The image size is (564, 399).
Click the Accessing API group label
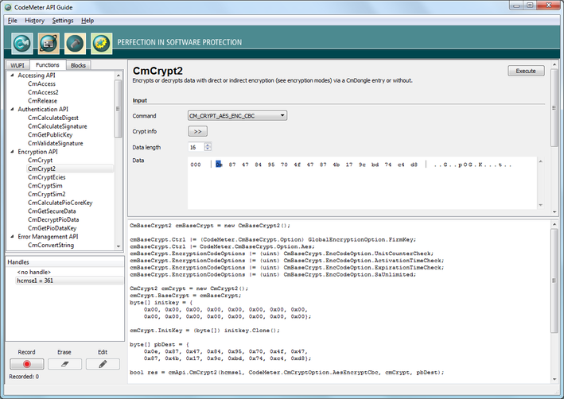coord(37,76)
